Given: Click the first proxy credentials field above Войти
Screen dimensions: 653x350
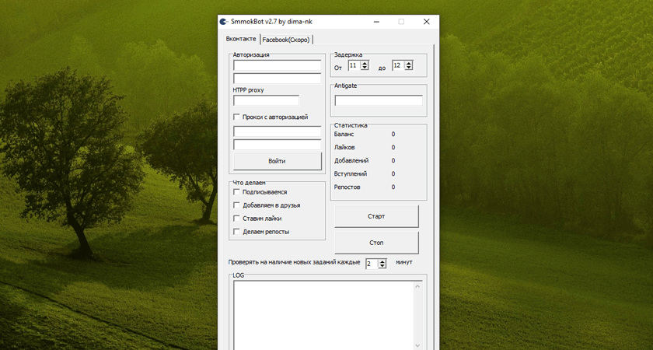Looking at the screenshot, I should click(x=277, y=131).
